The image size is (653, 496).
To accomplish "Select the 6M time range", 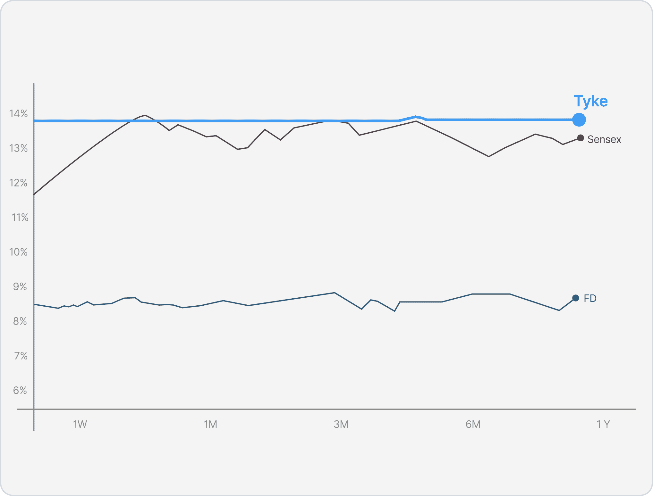I will [473, 424].
